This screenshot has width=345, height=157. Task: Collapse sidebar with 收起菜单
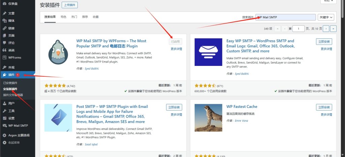13,143
